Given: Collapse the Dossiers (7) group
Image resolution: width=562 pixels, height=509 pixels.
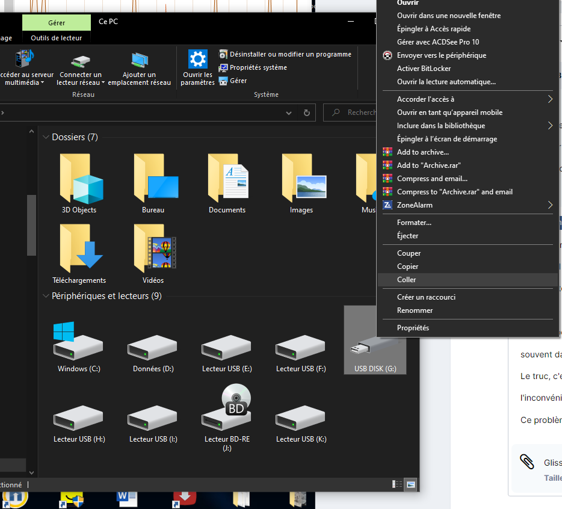Looking at the screenshot, I should (x=46, y=137).
